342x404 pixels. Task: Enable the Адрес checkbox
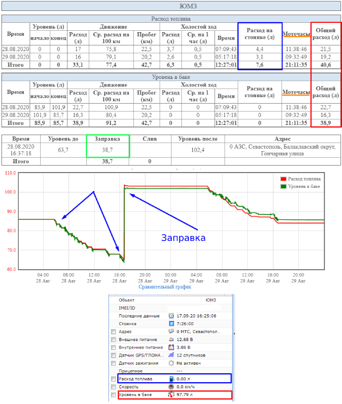(114, 332)
